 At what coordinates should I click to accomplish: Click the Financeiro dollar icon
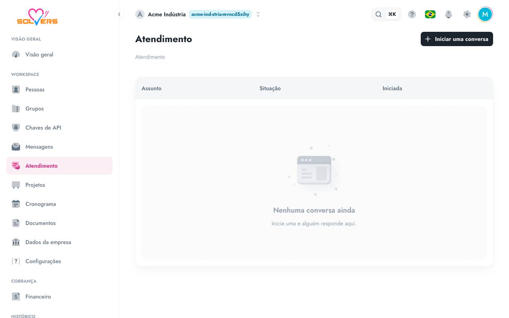(x=16, y=297)
